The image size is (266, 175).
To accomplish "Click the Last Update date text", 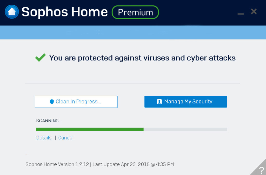I will (133, 164).
